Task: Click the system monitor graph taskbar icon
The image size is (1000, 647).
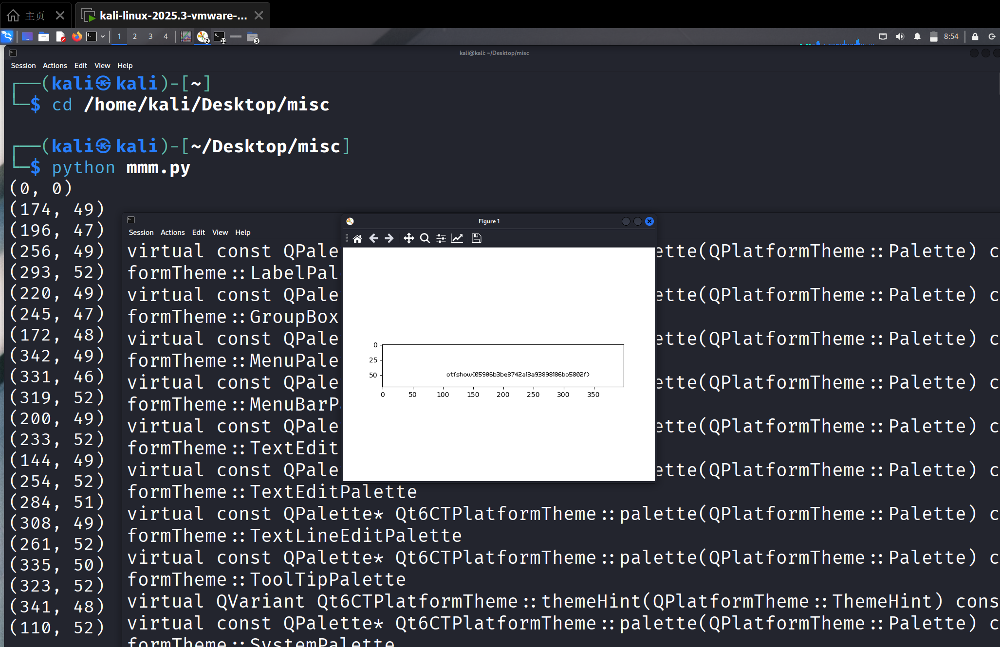Action: pyautogui.click(x=186, y=36)
